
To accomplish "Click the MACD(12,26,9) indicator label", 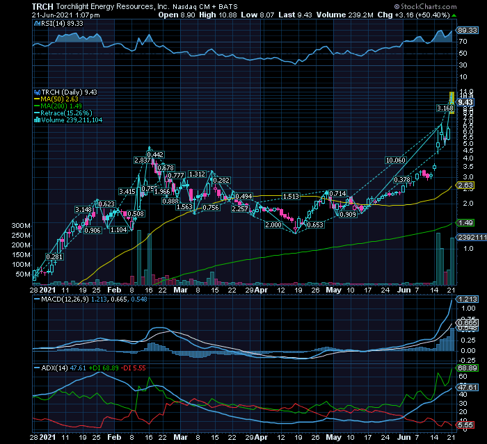I will (x=65, y=299).
